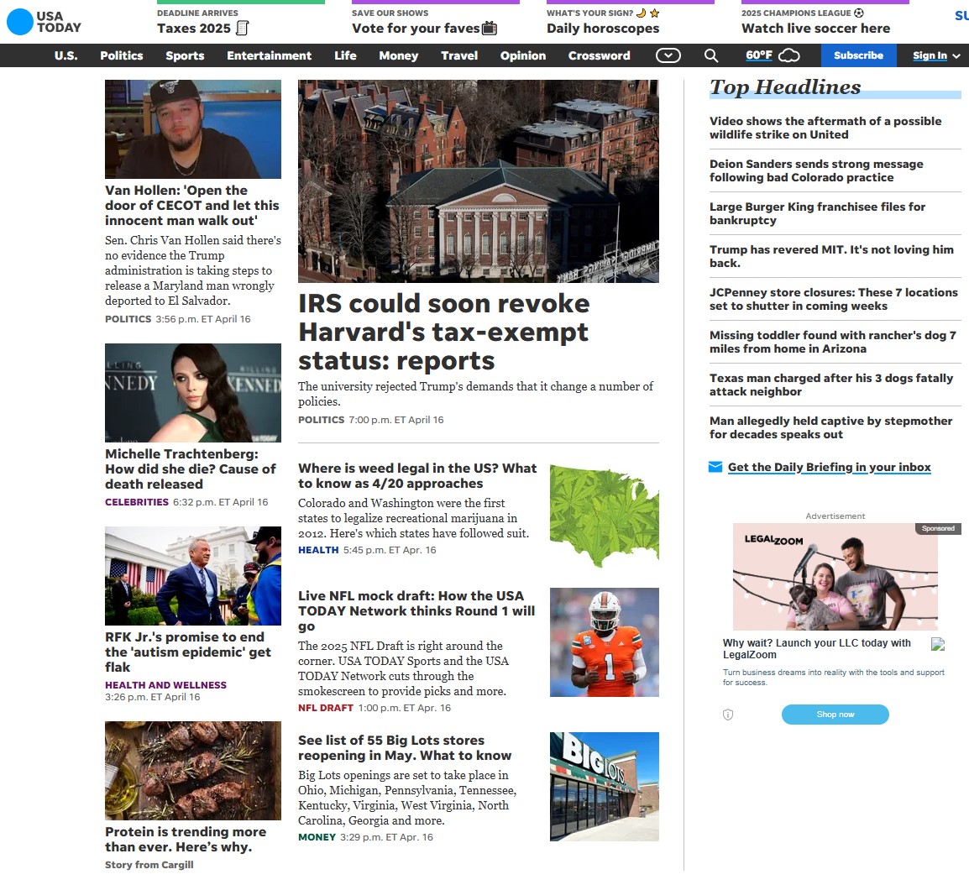Click the cloud weather icon

pos(788,55)
